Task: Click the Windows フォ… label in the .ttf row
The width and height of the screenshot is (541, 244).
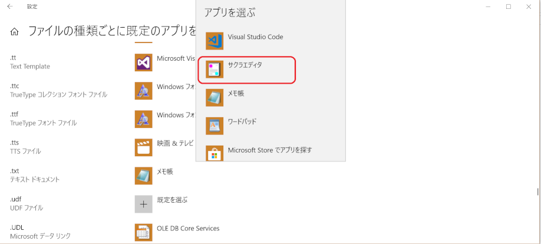Action: click(176, 115)
